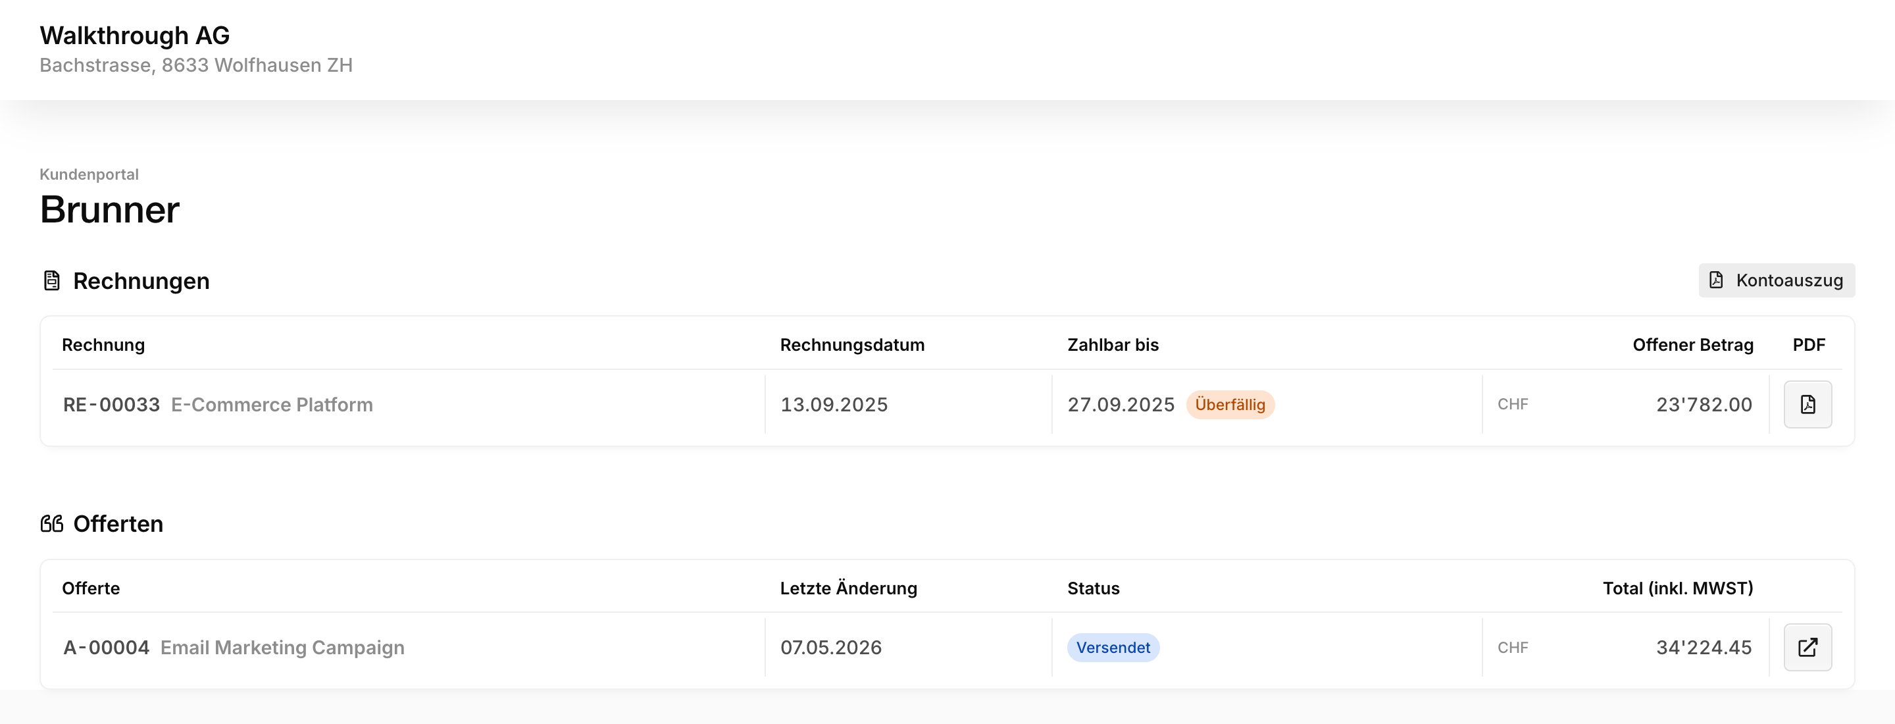
Task: Click the Zahlbar bis column header
Action: pos(1113,345)
